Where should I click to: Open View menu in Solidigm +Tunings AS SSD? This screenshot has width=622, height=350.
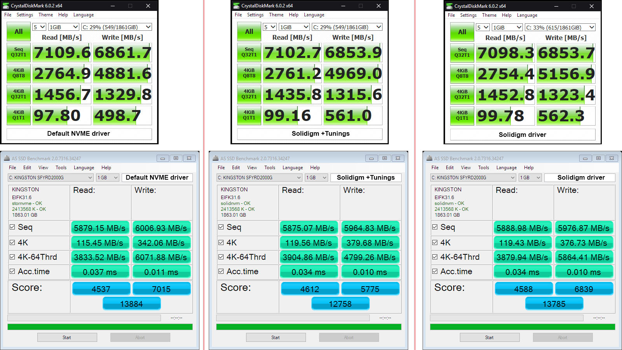(252, 168)
